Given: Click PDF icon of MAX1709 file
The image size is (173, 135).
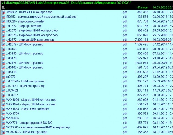Looking at the screenshot, I should (x=4, y=114).
